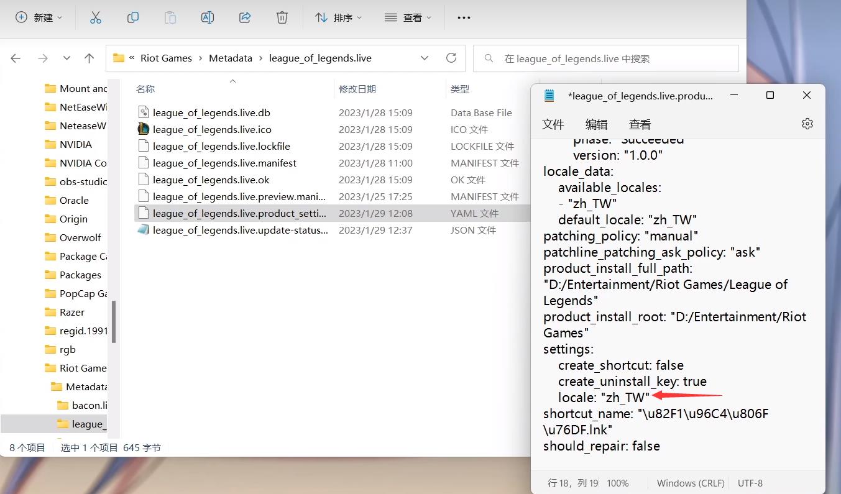Open the 排序 sort dropdown

point(338,17)
